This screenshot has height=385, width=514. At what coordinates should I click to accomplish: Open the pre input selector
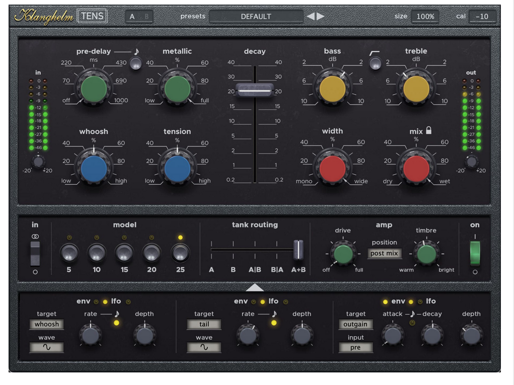(355, 347)
